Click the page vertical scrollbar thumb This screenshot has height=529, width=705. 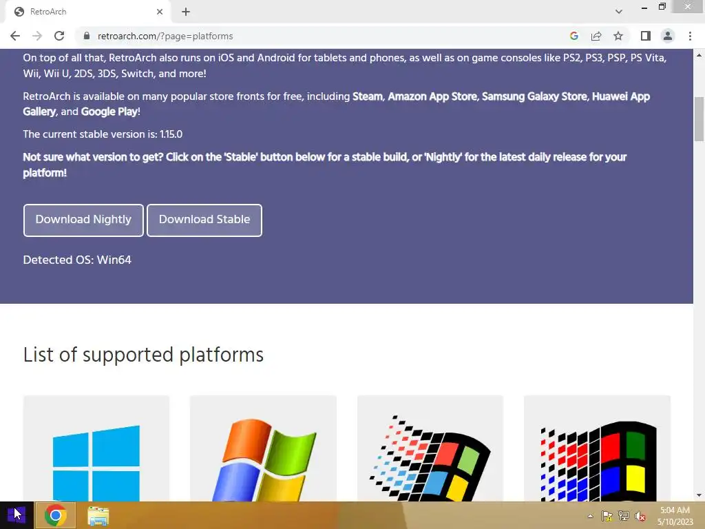click(x=699, y=118)
